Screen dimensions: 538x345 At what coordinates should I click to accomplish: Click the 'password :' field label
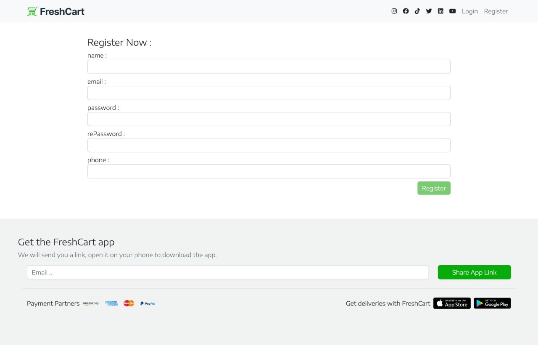[103, 108]
